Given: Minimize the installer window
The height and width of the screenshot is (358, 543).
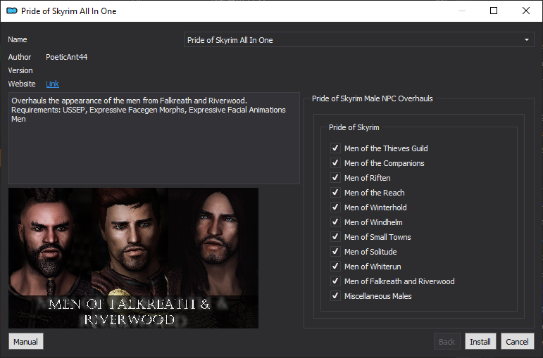Looking at the screenshot, I should point(462,11).
